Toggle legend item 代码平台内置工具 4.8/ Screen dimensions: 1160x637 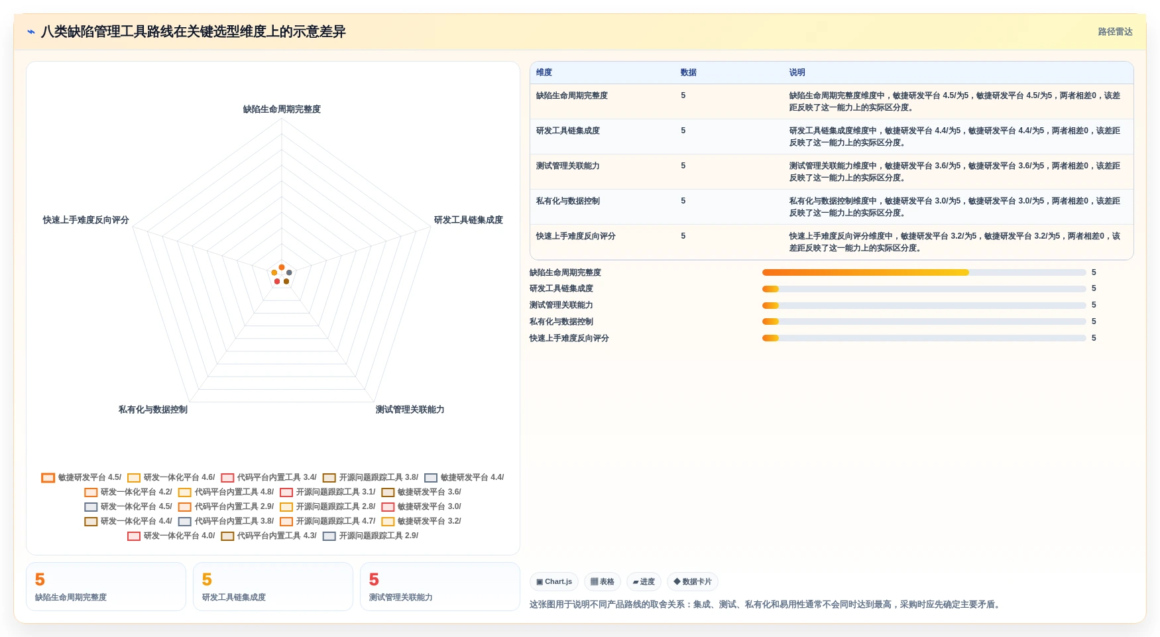[226, 492]
